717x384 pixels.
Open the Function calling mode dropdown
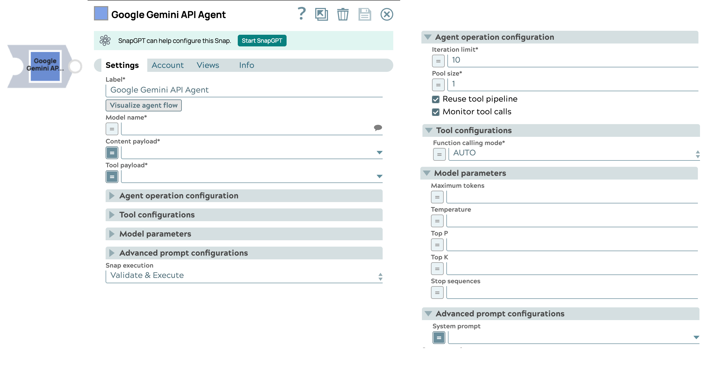click(x=698, y=153)
